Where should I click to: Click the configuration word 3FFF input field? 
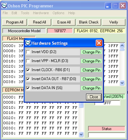click(107, 103)
